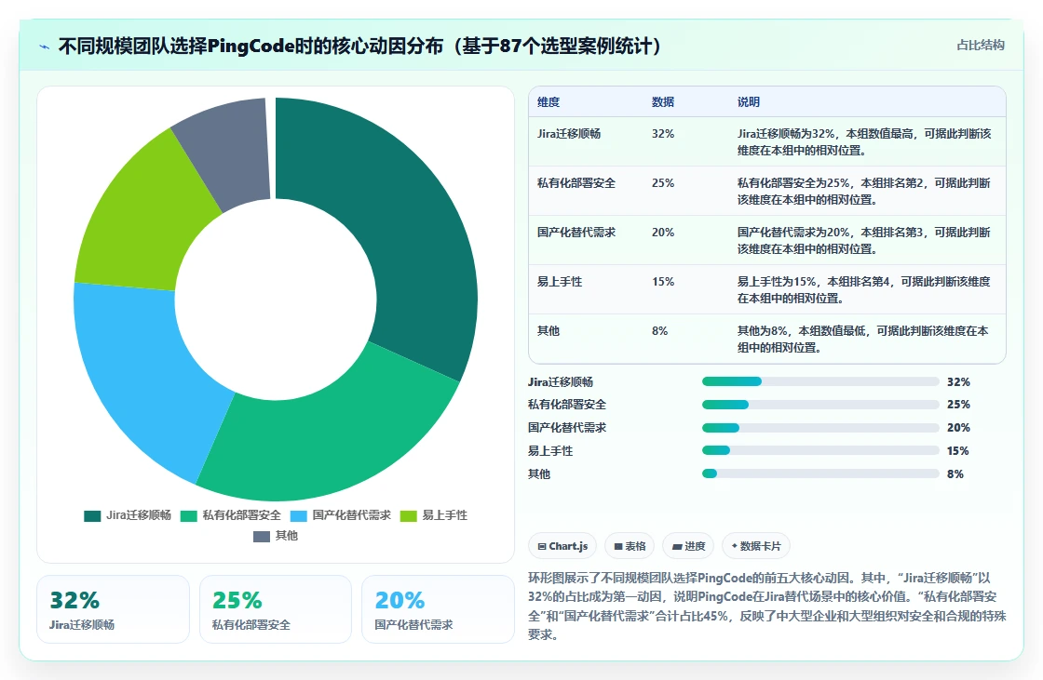Click the 维度 table column header
Screen dimensions: 1043x680
pos(549,102)
